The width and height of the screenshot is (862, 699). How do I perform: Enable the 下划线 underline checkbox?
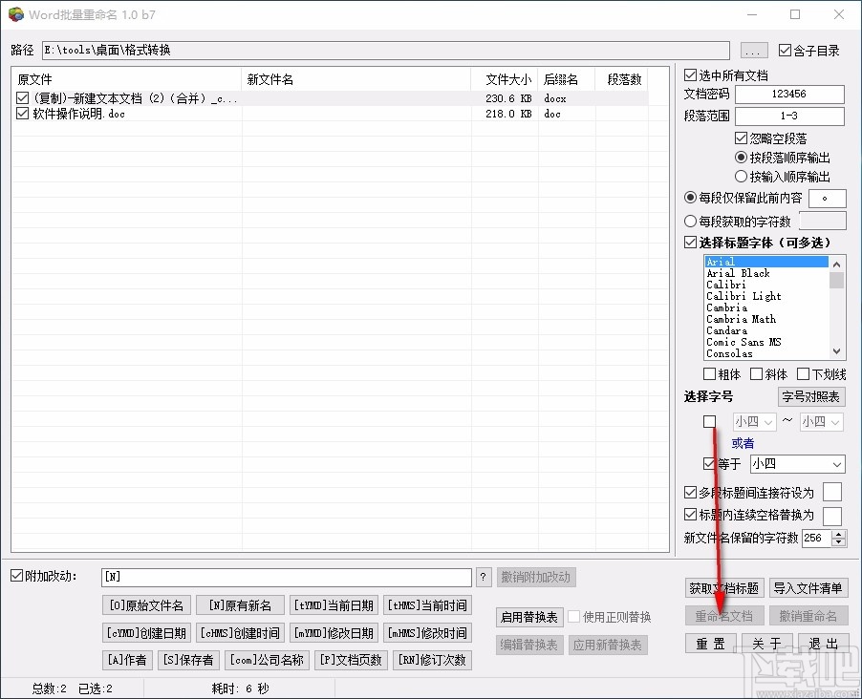[801, 373]
